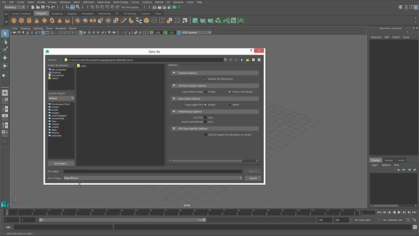
Task: Select the polygon pipe shelf icon
Action: pos(67,20)
